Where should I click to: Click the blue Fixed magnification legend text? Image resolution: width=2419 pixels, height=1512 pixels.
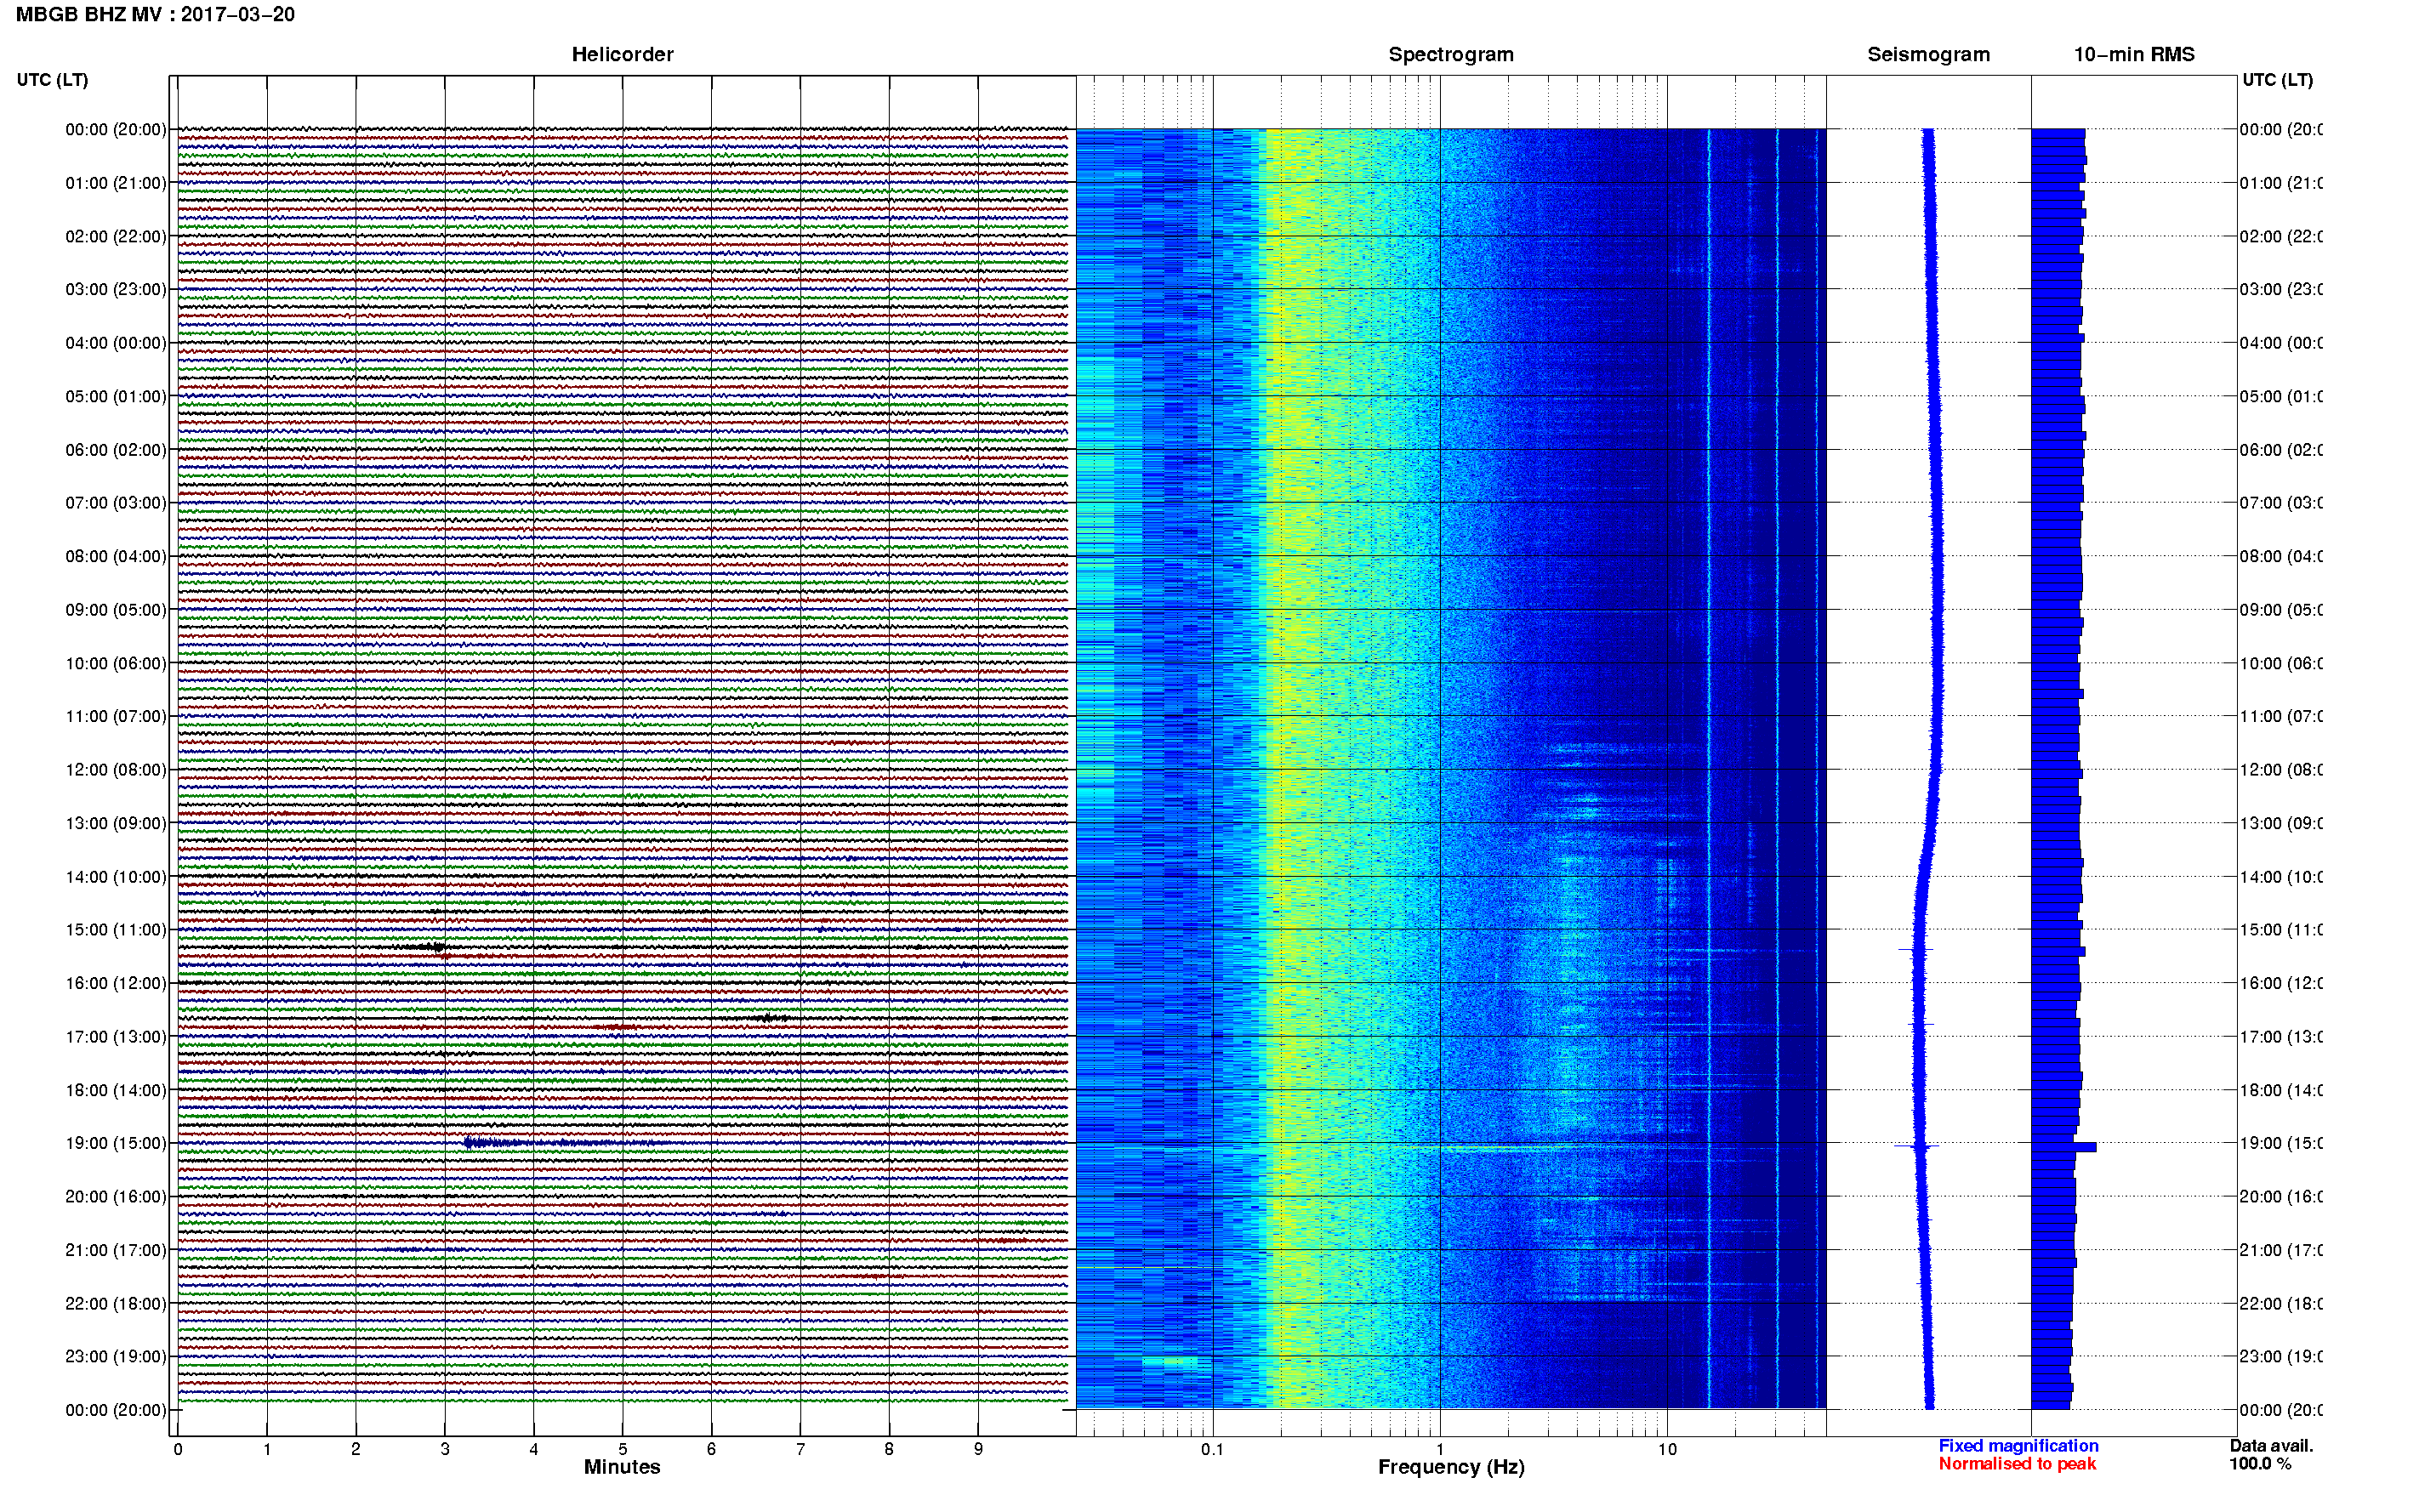pos(2018,1446)
